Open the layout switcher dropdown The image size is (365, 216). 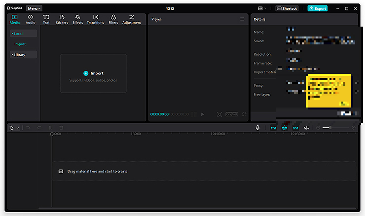pyautogui.click(x=262, y=8)
